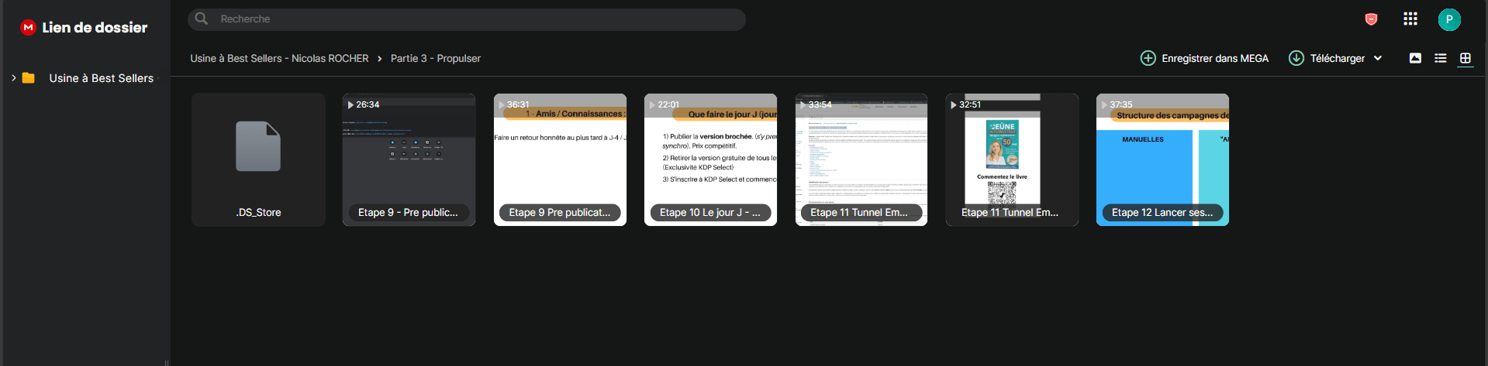Open the Télécharger dropdown chevron
1488x366 pixels.
coord(1378,58)
